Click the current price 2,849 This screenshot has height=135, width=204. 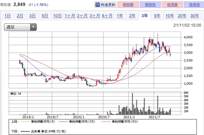click(19, 4)
